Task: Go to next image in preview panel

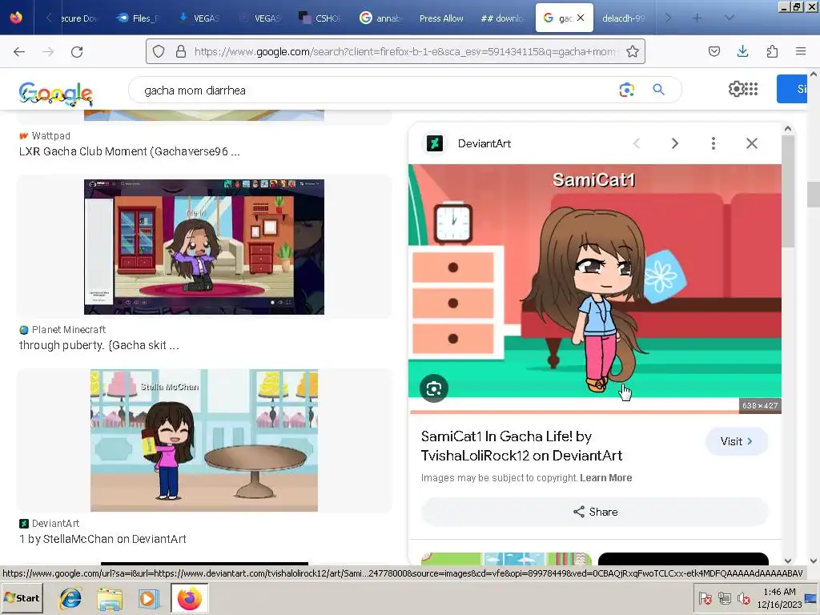Action: (674, 143)
